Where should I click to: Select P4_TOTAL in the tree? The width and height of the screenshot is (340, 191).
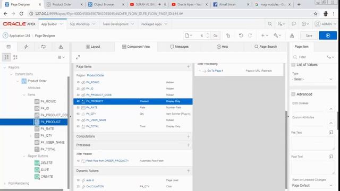(48, 149)
